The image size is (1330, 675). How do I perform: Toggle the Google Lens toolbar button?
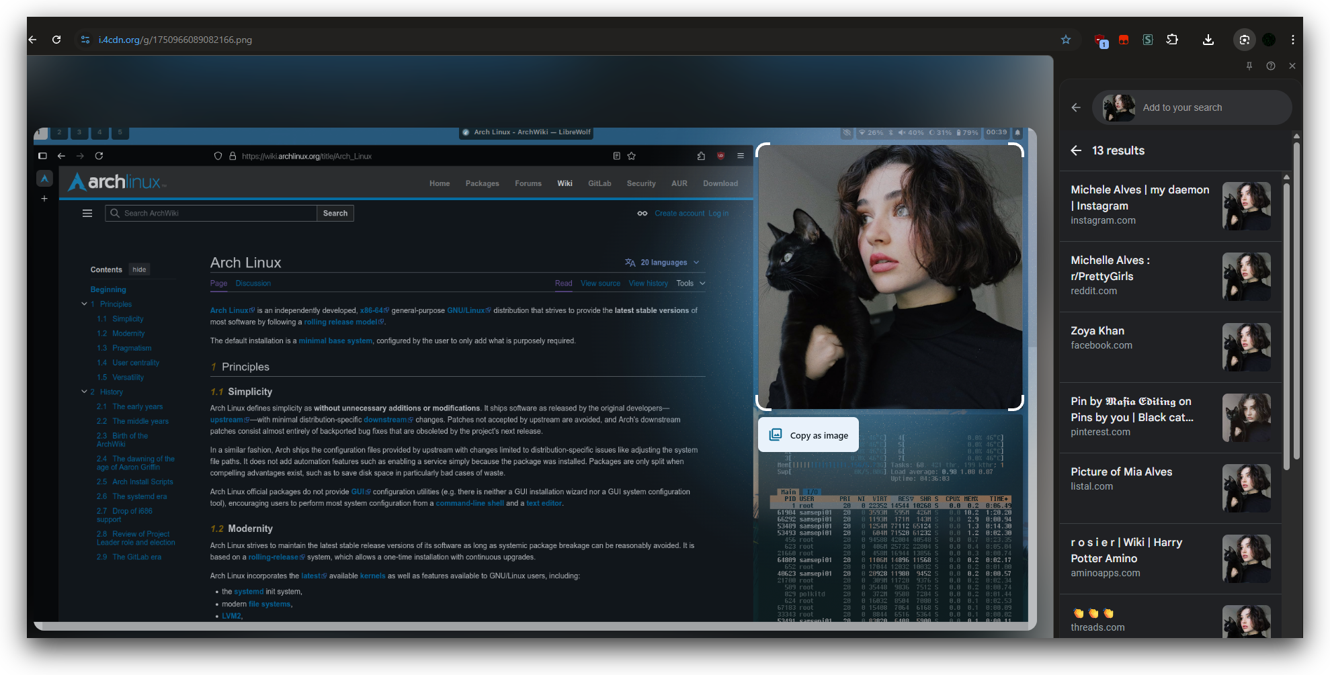1245,40
